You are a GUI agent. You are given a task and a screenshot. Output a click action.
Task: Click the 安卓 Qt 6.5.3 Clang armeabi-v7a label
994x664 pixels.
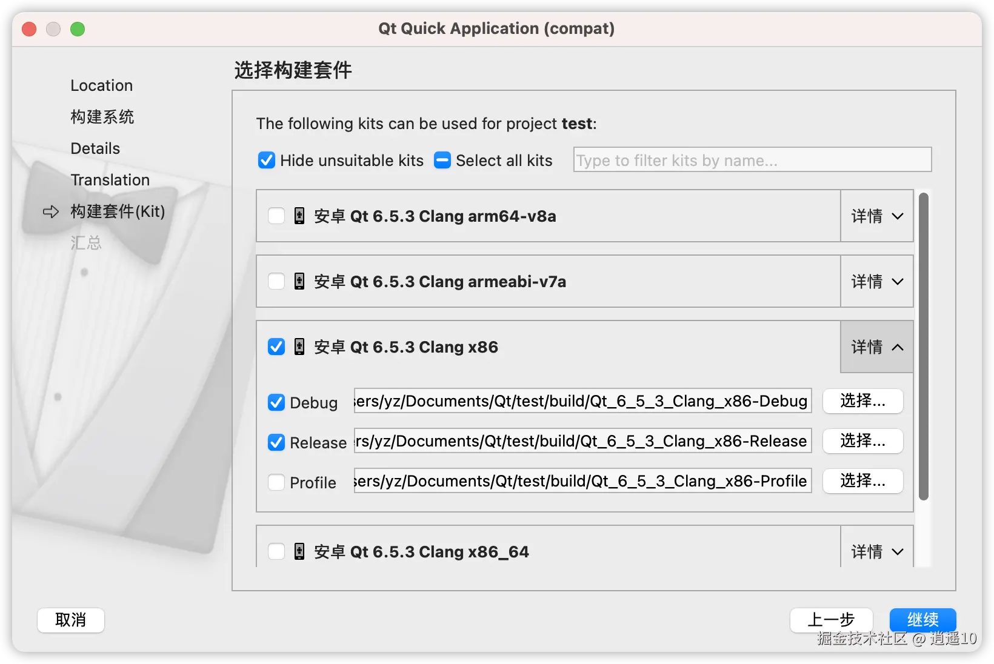440,282
